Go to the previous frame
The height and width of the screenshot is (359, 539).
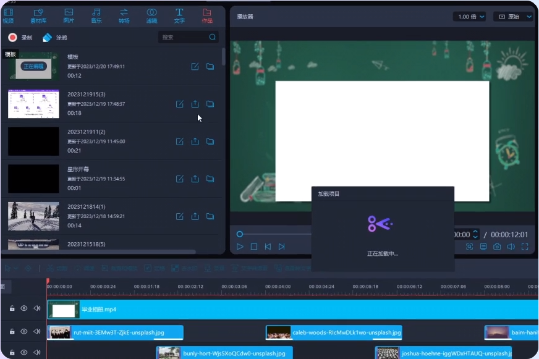[x=268, y=247]
